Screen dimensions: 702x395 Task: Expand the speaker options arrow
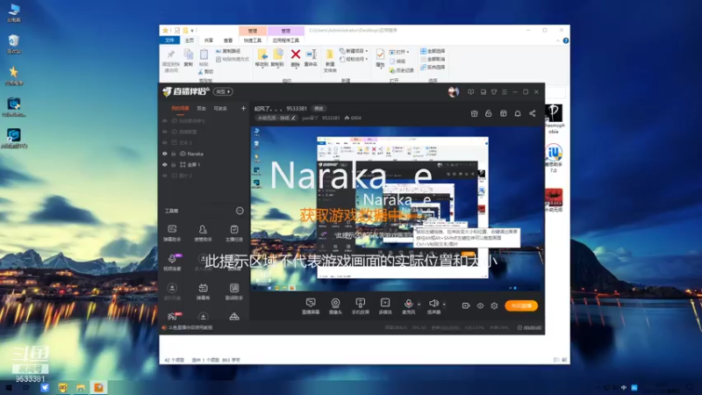point(444,305)
